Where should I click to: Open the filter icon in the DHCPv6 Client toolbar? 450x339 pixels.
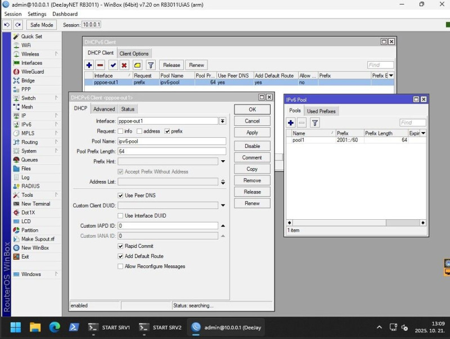click(x=151, y=65)
